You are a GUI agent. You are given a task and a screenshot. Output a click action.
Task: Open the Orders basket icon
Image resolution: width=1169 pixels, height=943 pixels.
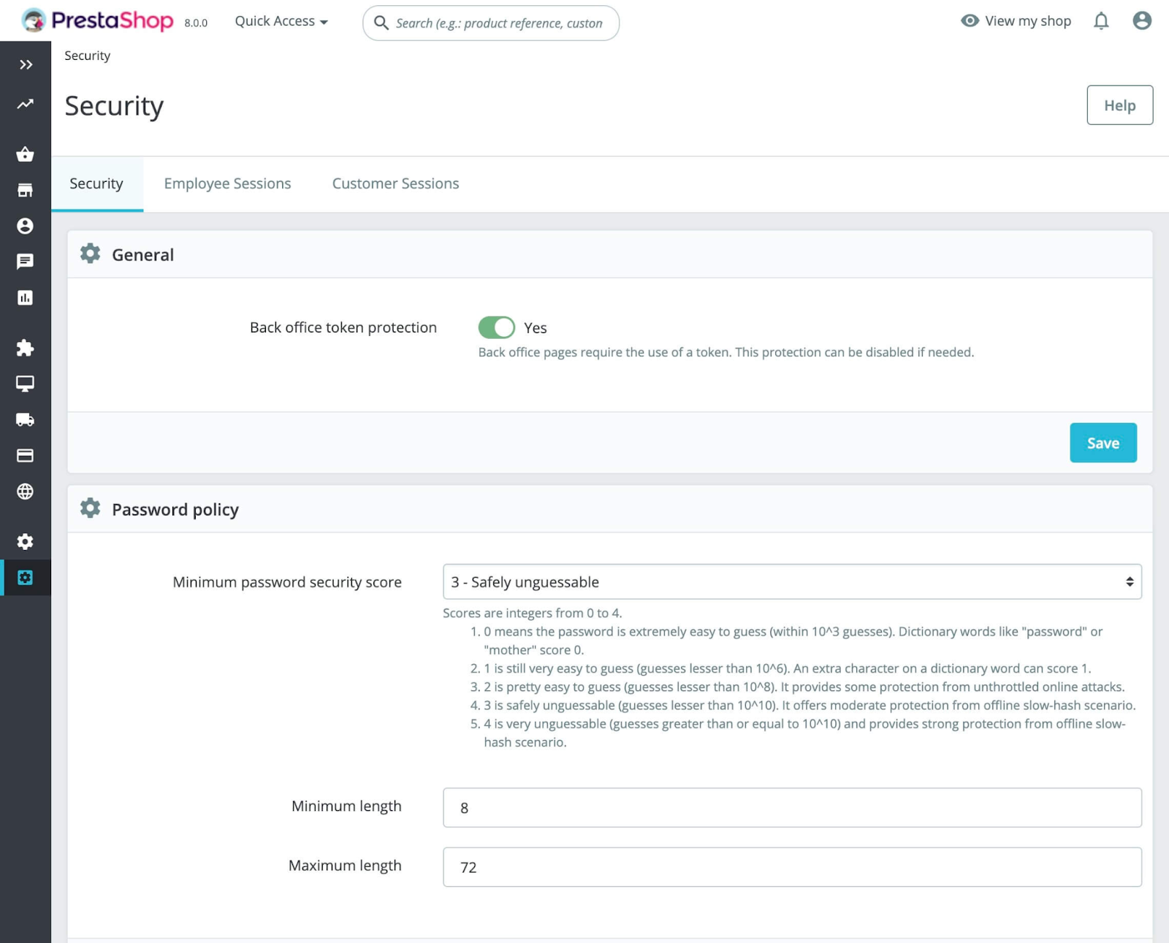26,154
